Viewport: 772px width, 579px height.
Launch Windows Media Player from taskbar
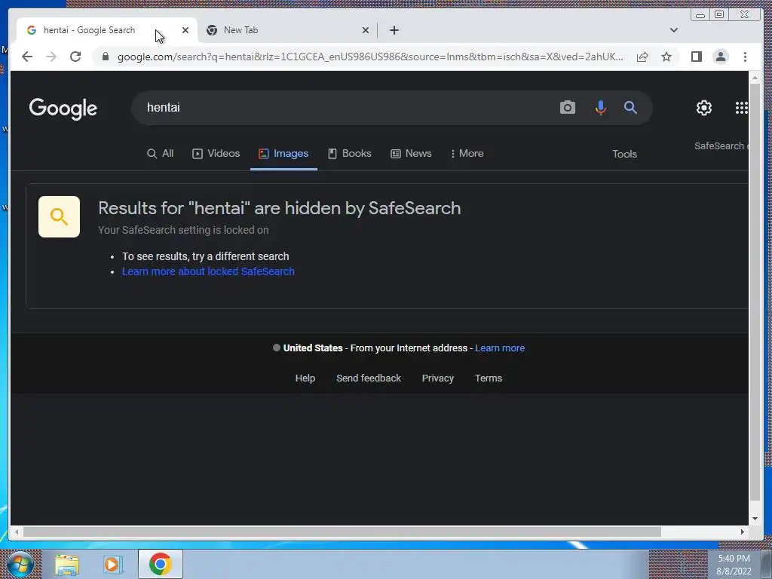point(113,564)
